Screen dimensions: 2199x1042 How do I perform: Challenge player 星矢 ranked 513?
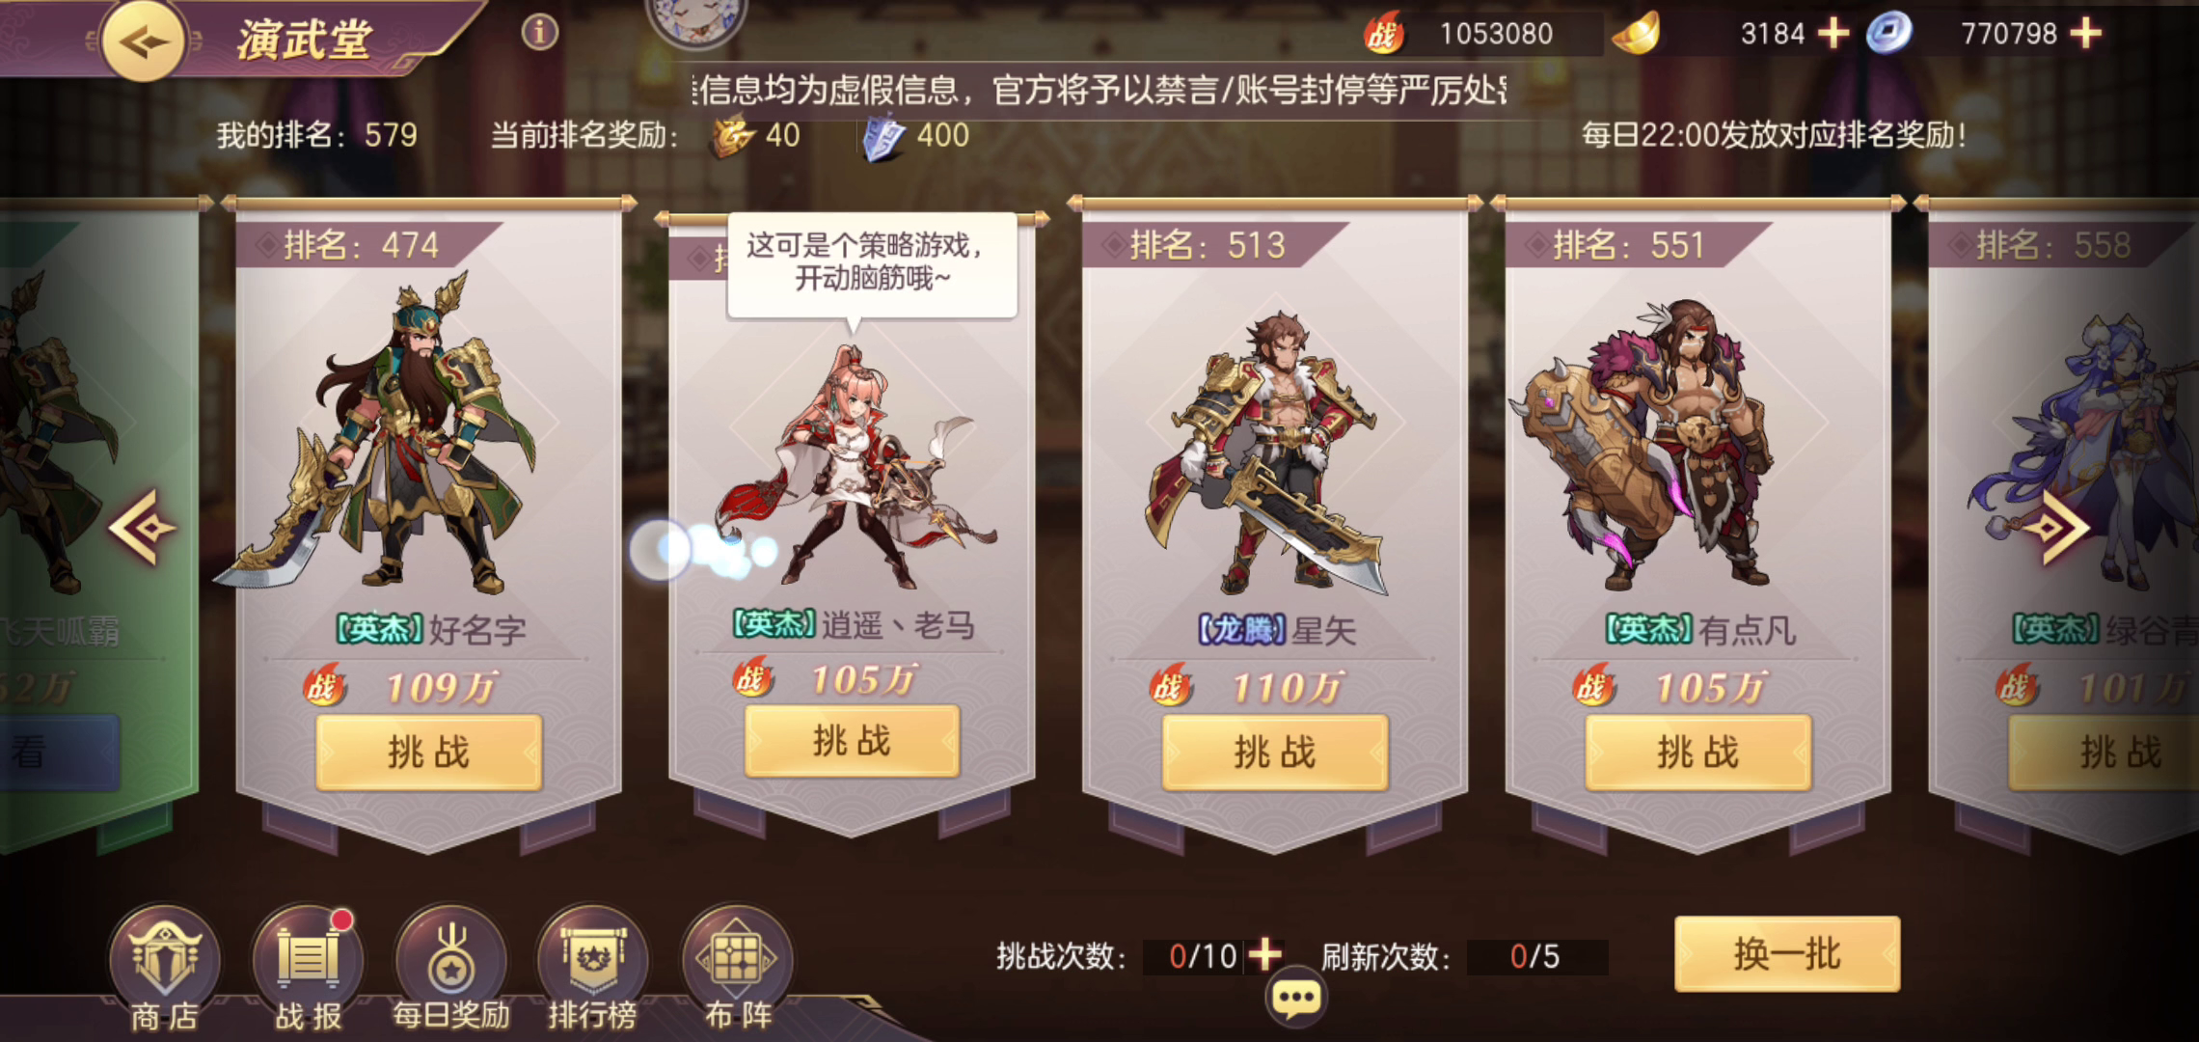click(x=1275, y=753)
